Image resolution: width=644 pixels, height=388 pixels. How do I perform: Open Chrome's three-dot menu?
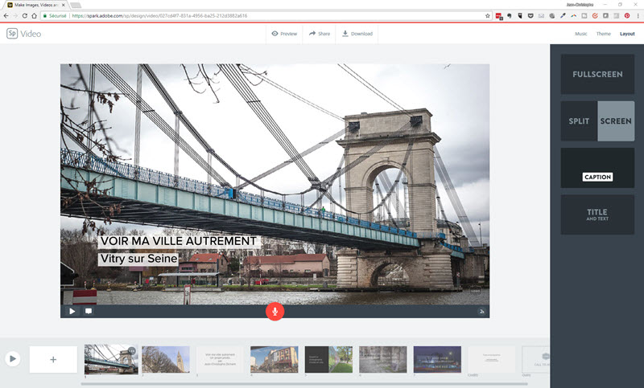(636, 15)
